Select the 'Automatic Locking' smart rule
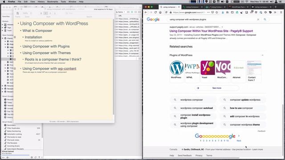285x160 pixels. pyautogui.click(x=14, y=134)
